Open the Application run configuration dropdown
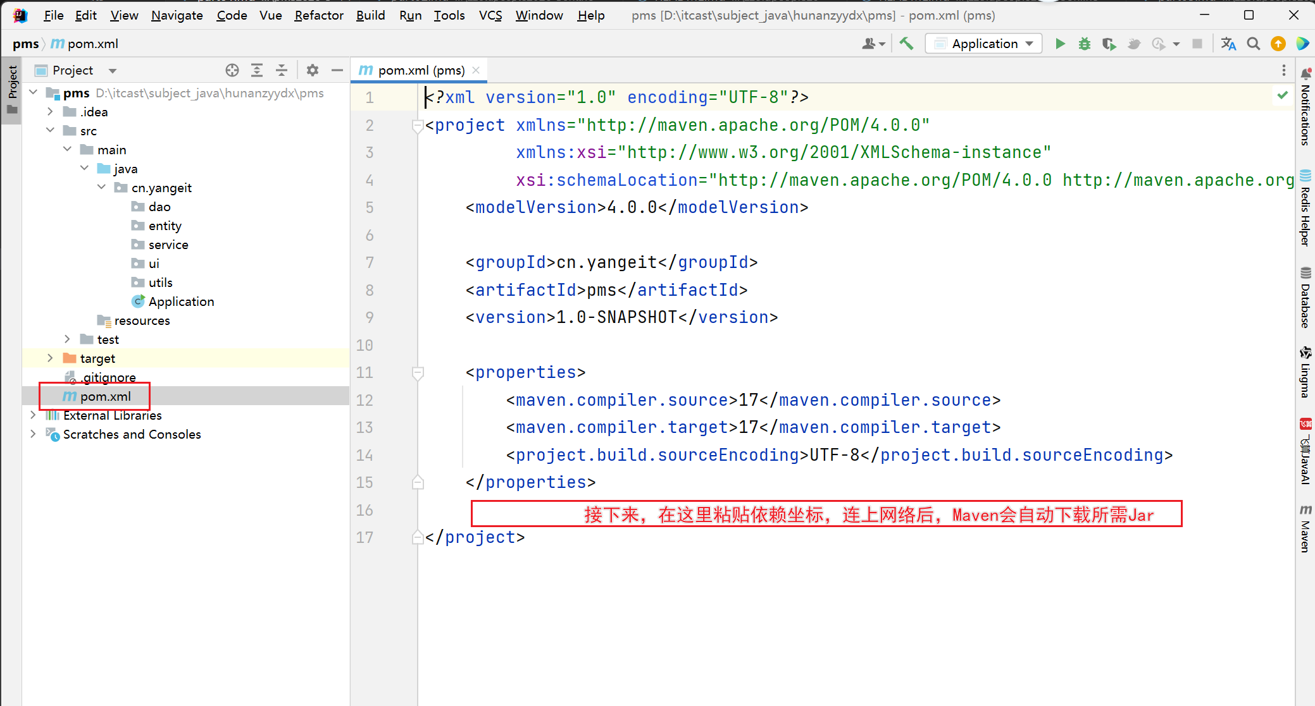 tap(984, 44)
